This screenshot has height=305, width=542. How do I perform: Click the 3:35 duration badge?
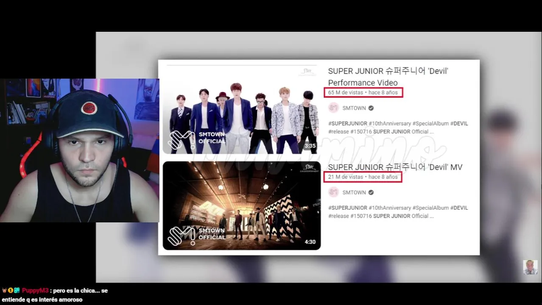(310, 146)
